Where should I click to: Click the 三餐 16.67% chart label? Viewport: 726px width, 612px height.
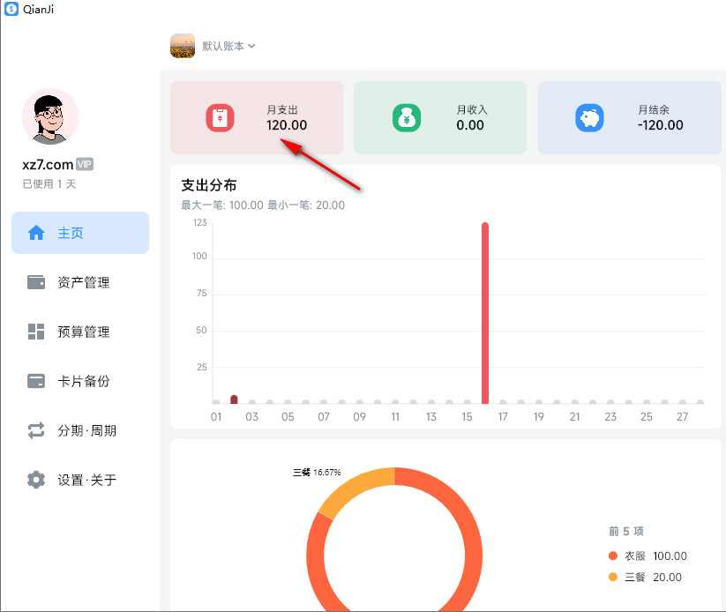coord(317,472)
